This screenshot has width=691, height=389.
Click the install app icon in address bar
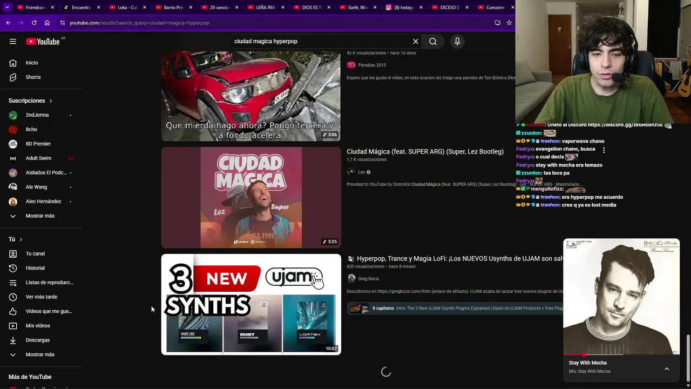[x=497, y=23]
